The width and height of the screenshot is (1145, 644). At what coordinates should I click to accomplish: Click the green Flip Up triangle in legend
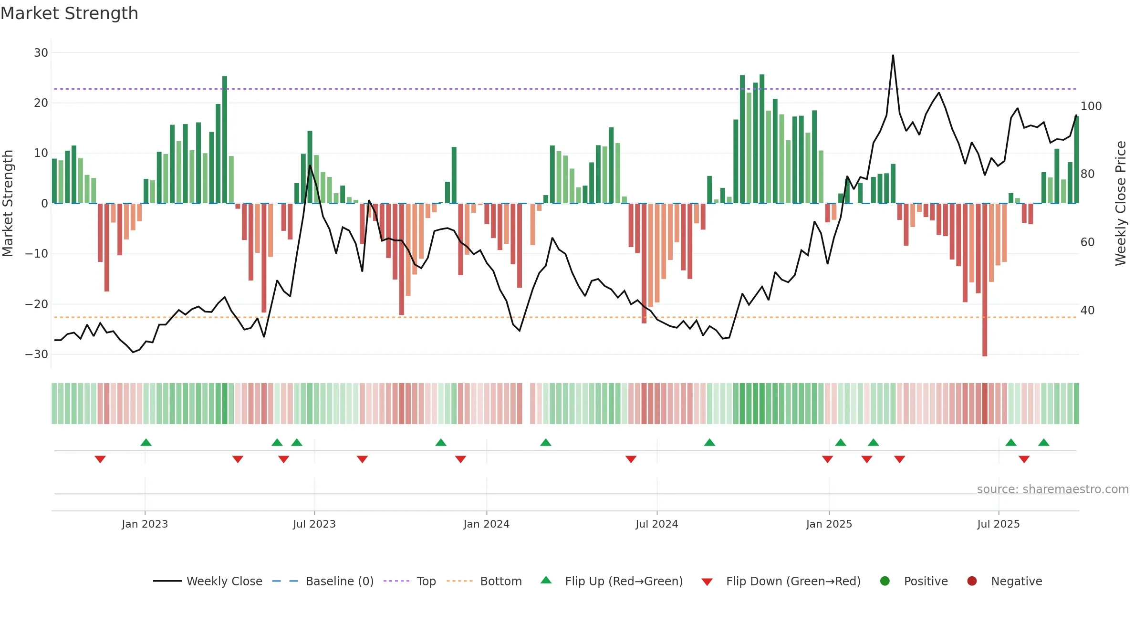[x=546, y=580]
